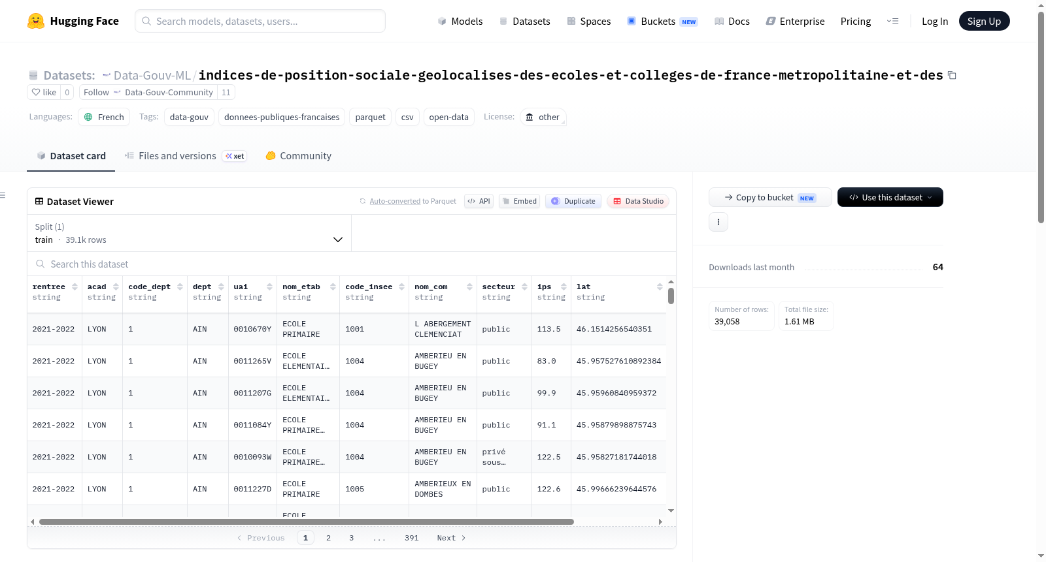The image size is (1046, 562).
Task: Follow the Data-Gouv-Community organization
Action: (96, 92)
